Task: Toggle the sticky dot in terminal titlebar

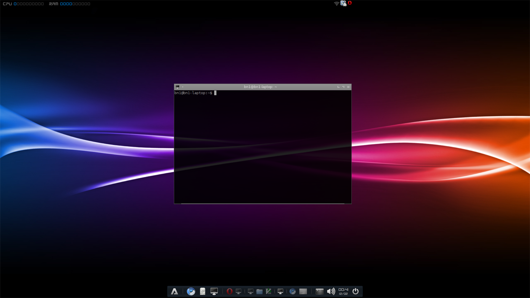Action: [x=183, y=87]
